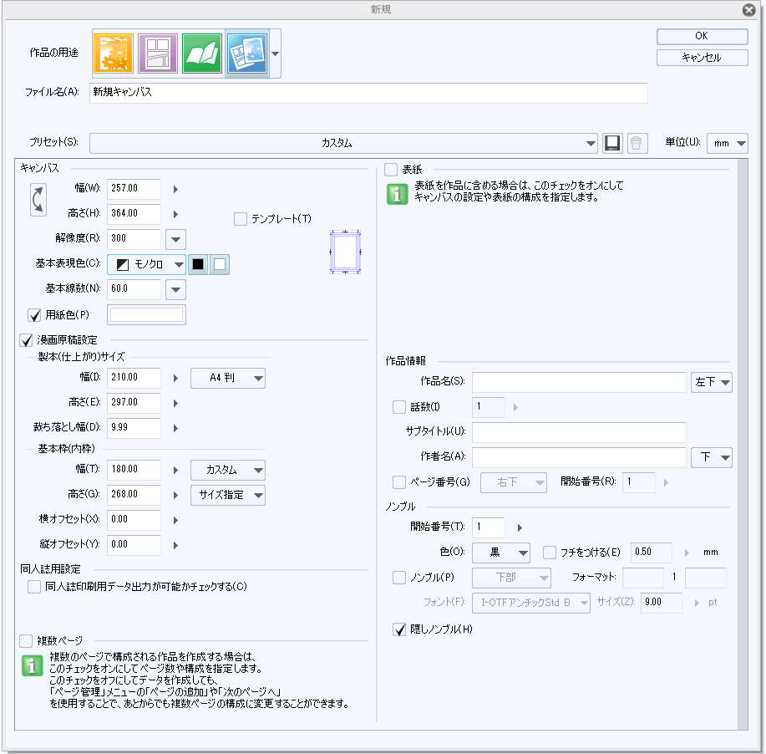Click the green info icon under 複数ページ
The height and width of the screenshot is (754, 766).
tap(33, 666)
